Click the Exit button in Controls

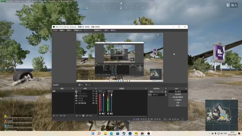[178, 105]
